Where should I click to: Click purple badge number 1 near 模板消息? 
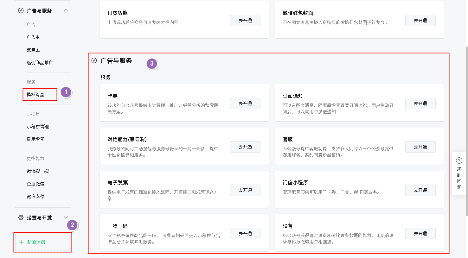66,92
